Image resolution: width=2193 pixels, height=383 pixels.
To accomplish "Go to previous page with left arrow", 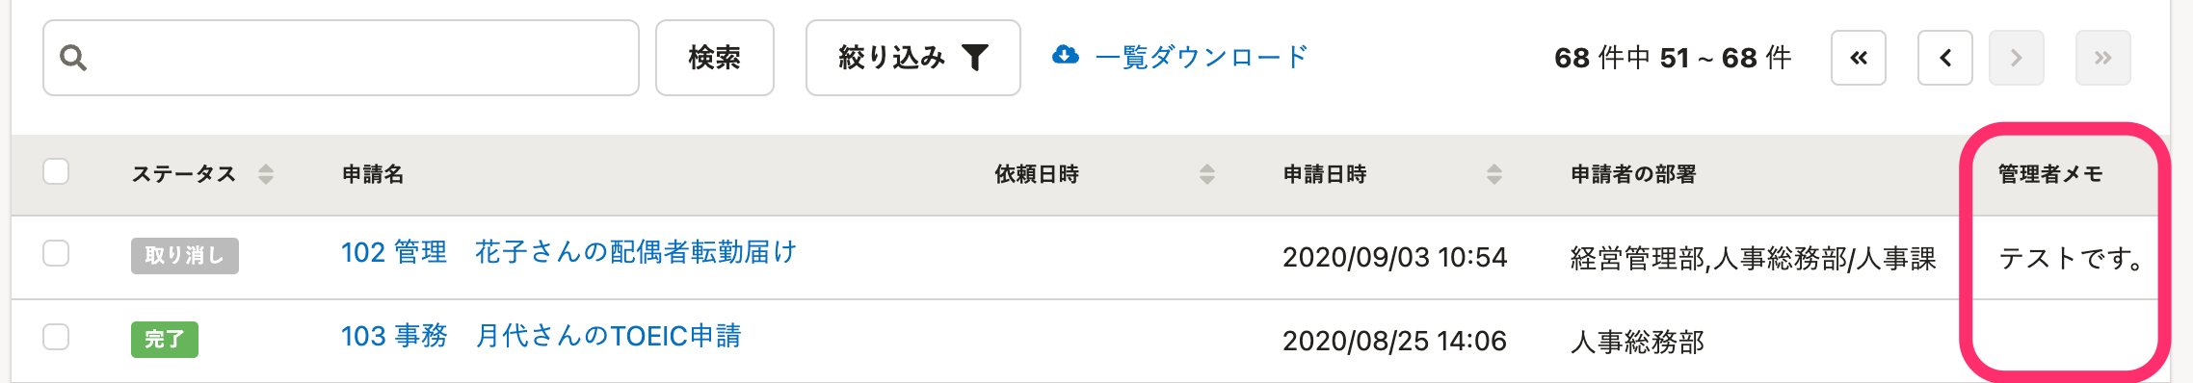I will pos(1944,58).
